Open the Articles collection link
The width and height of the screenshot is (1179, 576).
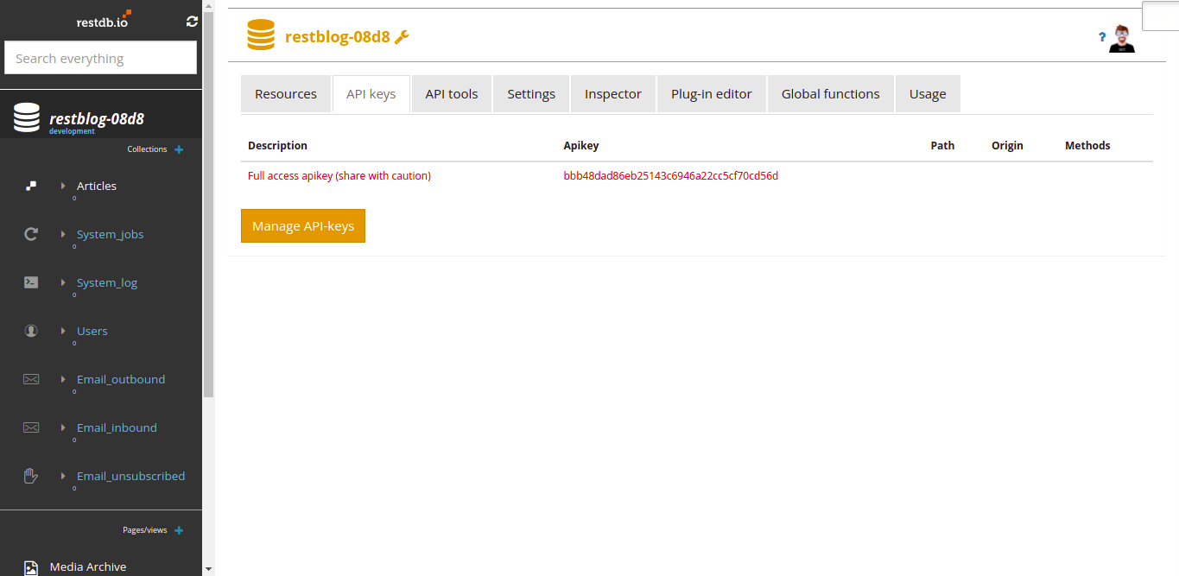[97, 186]
